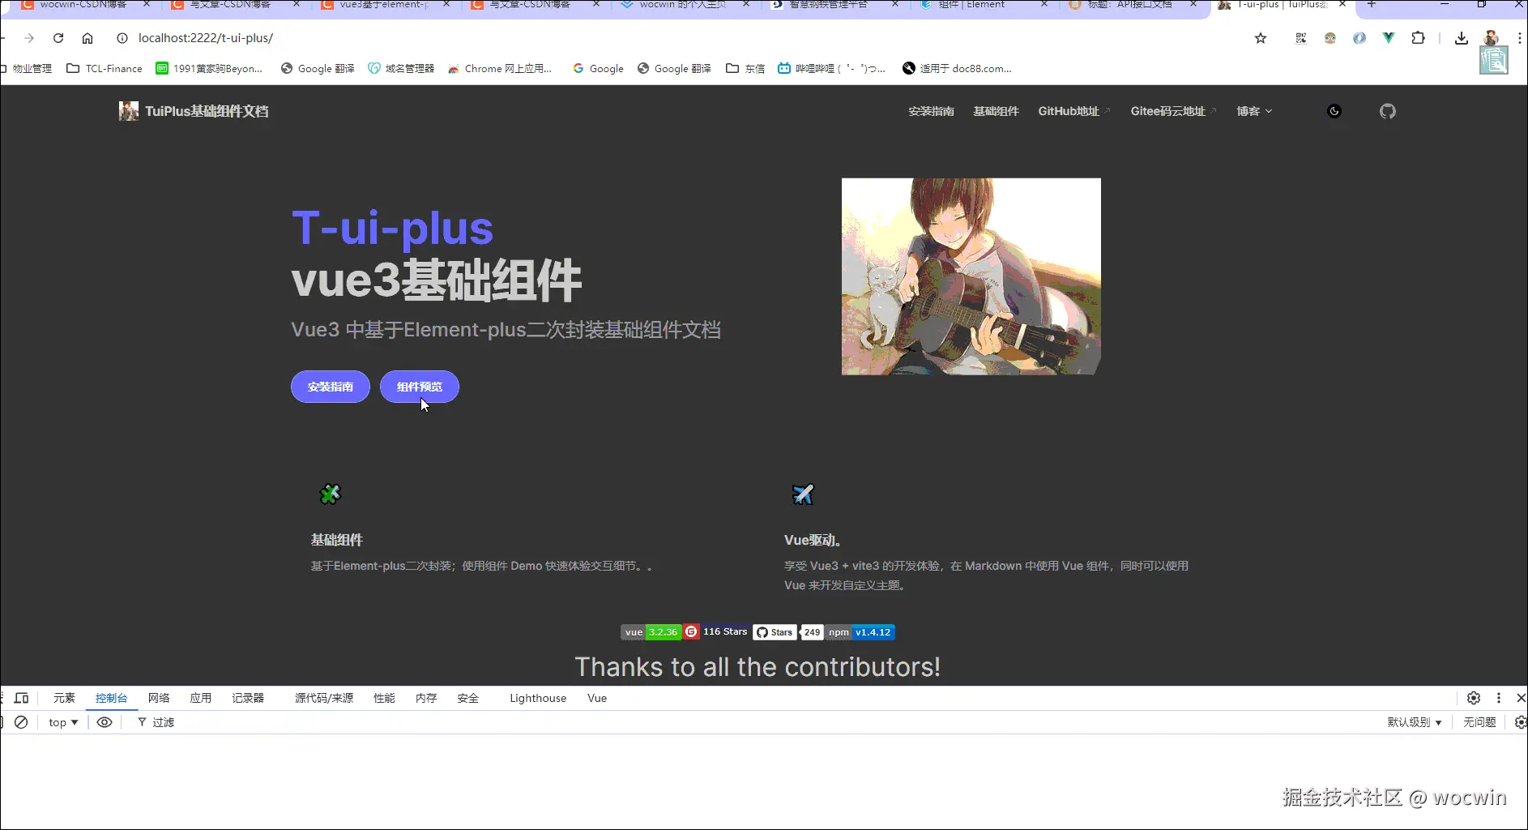Switch to the 控制台 DevTools tab

(111, 698)
